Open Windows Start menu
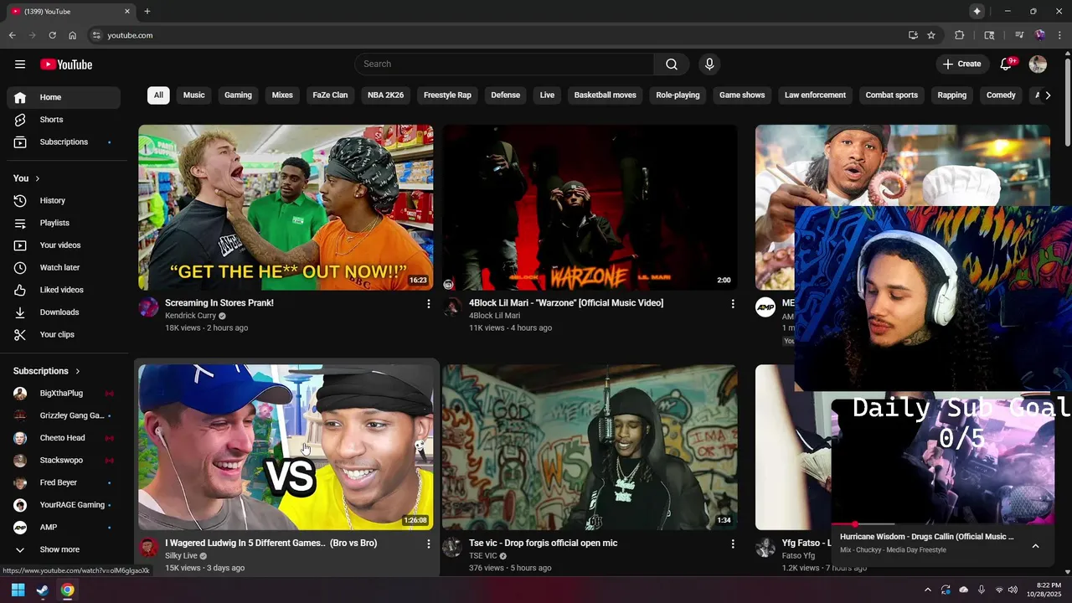Screen dimensions: 1072x603 tap(18, 590)
